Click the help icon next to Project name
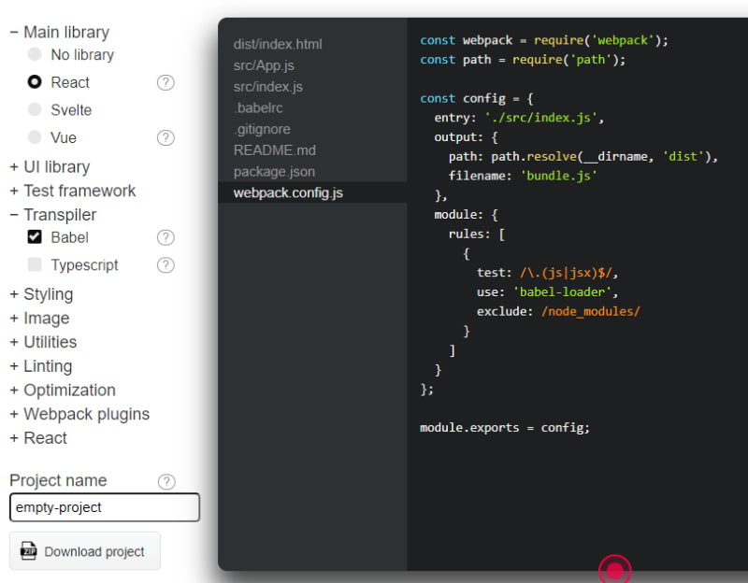 (166, 481)
